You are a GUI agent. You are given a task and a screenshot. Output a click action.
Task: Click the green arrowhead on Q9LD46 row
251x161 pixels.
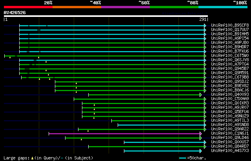(201, 138)
